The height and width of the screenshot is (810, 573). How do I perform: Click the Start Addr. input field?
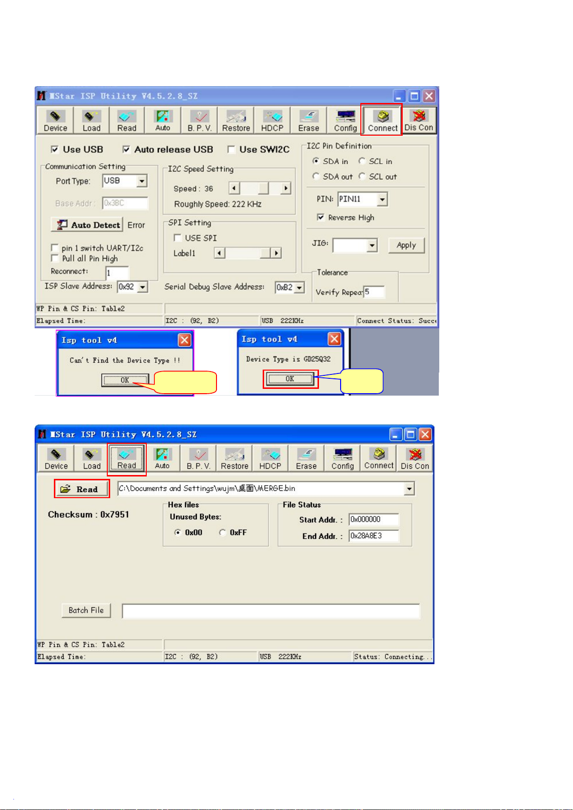pos(374,520)
